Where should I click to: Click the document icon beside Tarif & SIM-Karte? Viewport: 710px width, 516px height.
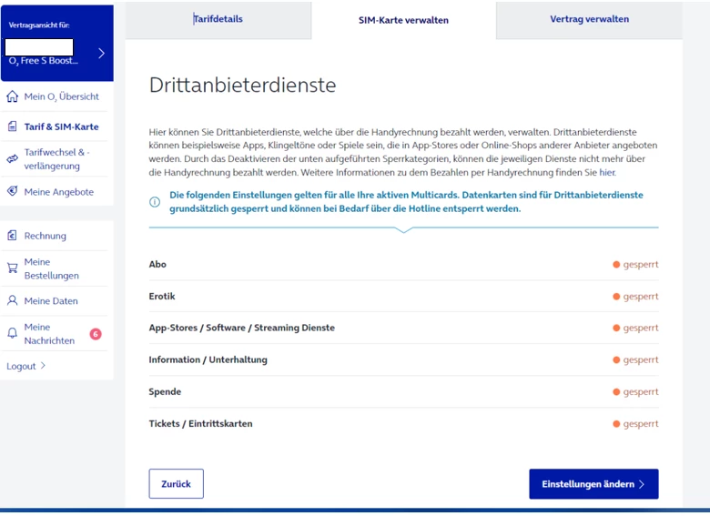click(12, 126)
